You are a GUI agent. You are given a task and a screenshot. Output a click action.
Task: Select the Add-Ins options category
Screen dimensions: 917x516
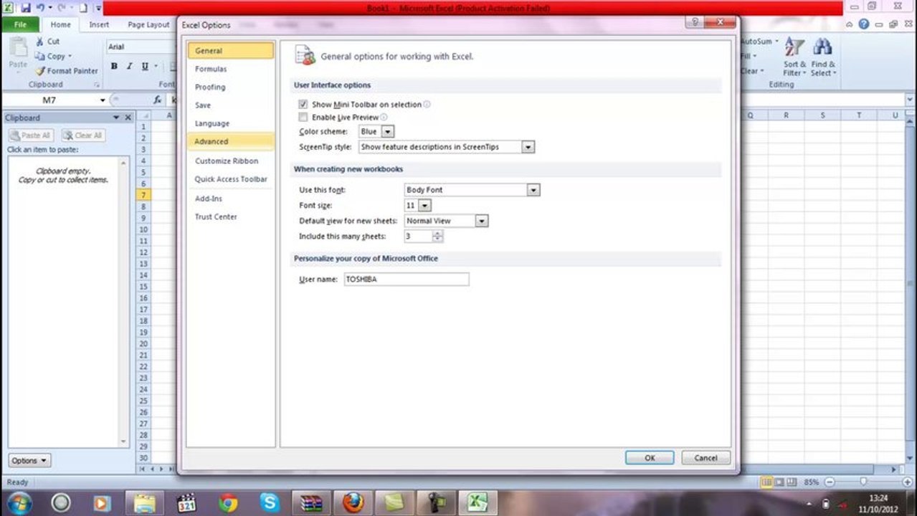pyautogui.click(x=230, y=199)
